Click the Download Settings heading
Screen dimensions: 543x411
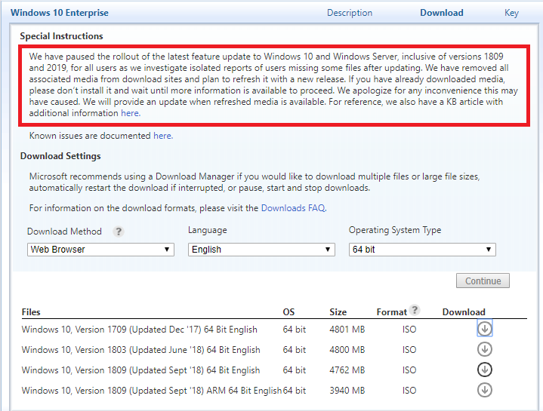[x=60, y=156]
